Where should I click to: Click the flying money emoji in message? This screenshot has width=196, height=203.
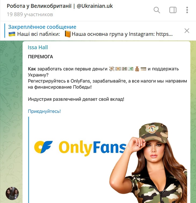click(x=112, y=69)
